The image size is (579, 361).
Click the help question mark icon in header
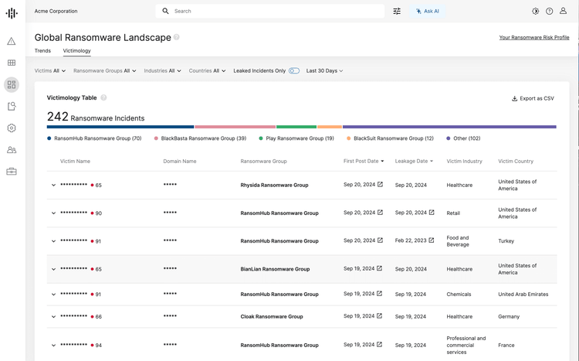coord(549,12)
